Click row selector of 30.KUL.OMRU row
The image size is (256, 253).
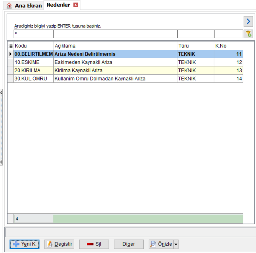[x=10, y=79]
